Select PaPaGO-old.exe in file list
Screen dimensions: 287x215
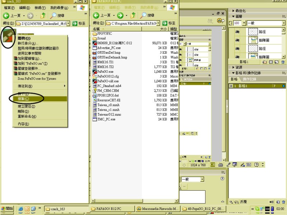coord(106,81)
